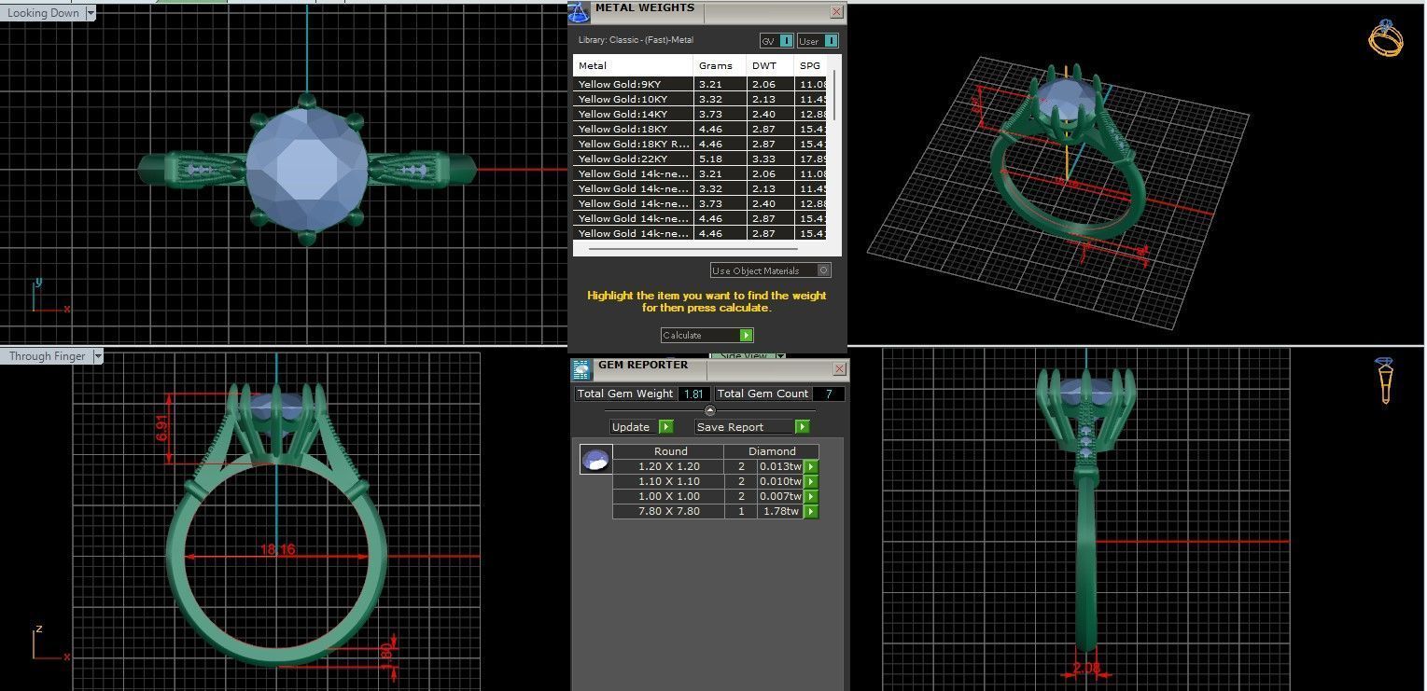
Task: Click the Calculate button in Metal Weights
Action: click(x=707, y=336)
